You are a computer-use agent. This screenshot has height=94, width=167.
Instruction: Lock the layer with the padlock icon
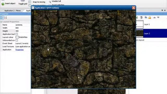(150, 17)
